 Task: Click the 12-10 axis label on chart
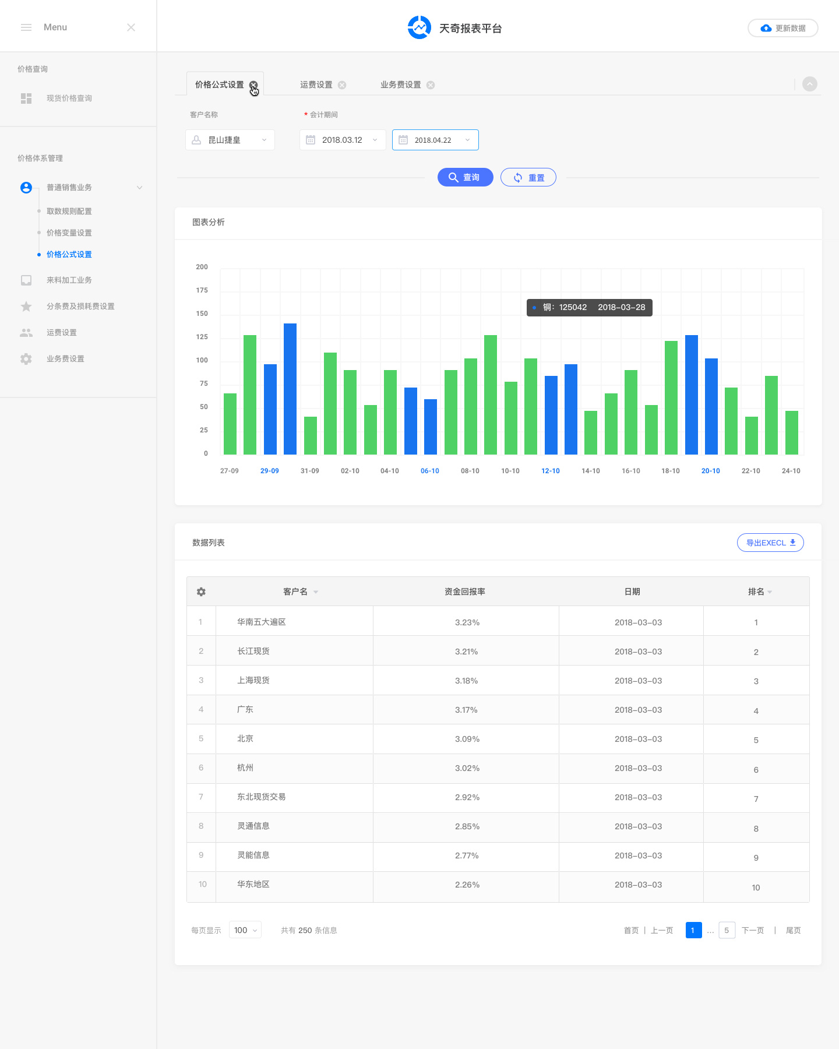[x=551, y=471]
